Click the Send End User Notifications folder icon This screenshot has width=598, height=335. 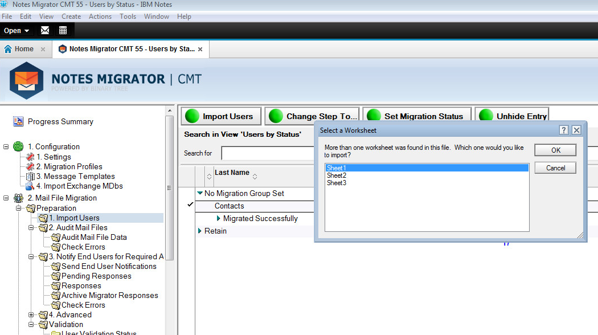click(x=56, y=266)
